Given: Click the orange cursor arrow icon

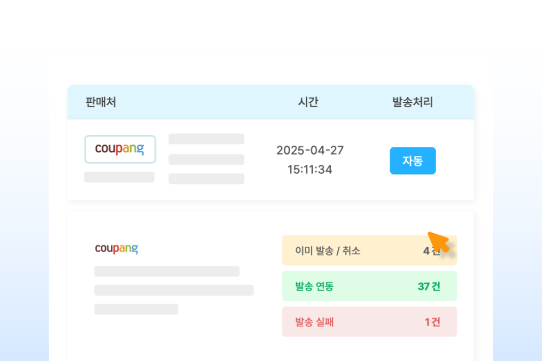Looking at the screenshot, I should (x=439, y=242).
